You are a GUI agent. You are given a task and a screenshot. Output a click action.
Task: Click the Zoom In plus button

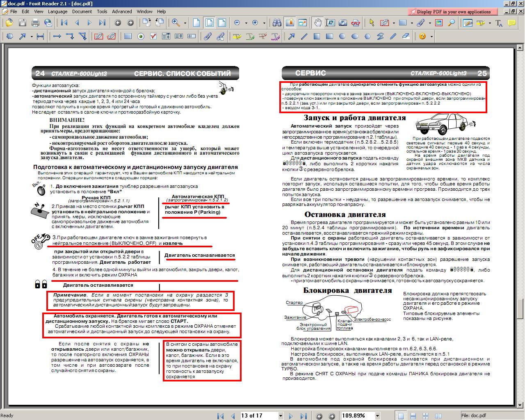(x=255, y=23)
